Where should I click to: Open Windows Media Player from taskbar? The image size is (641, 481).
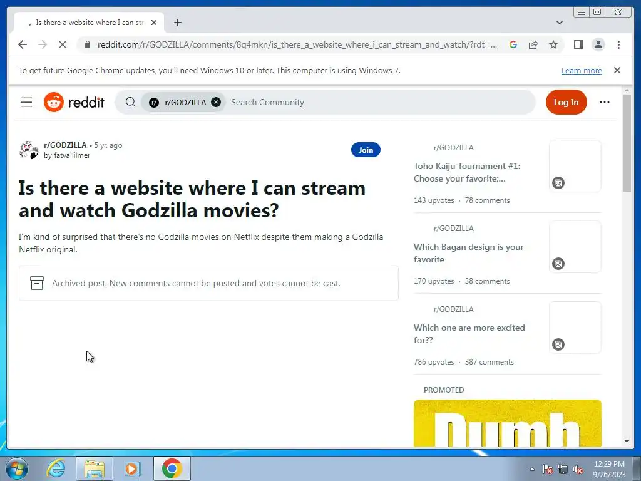tap(133, 468)
